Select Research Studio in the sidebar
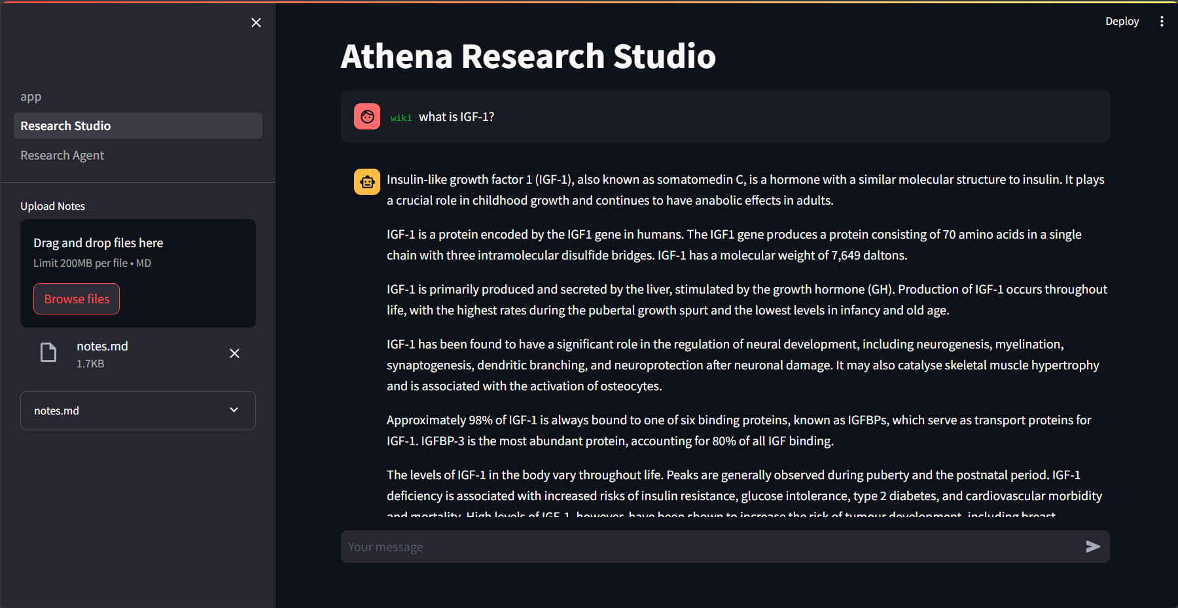This screenshot has width=1178, height=608. tap(65, 126)
